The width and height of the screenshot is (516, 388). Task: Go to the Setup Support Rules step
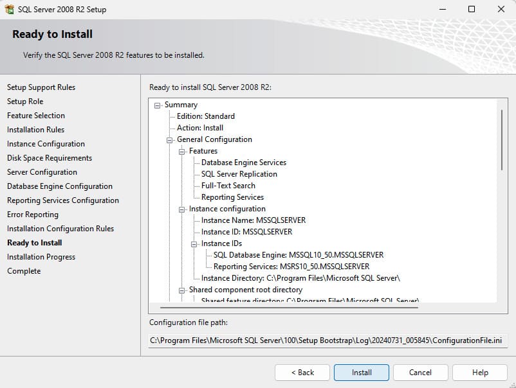point(41,87)
